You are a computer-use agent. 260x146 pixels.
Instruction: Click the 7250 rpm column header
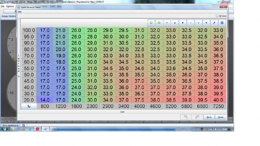coord(218,106)
